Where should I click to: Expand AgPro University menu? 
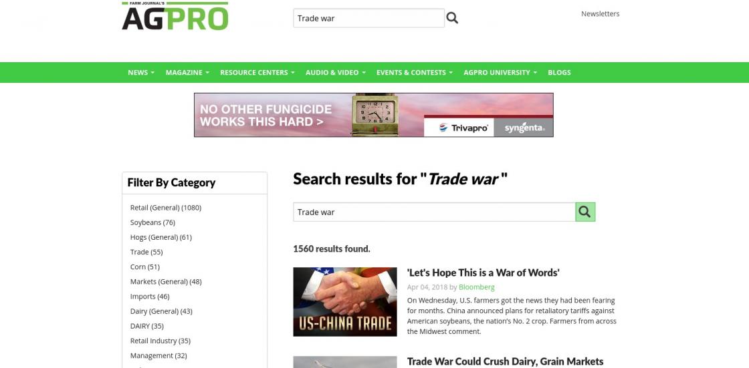pos(500,73)
